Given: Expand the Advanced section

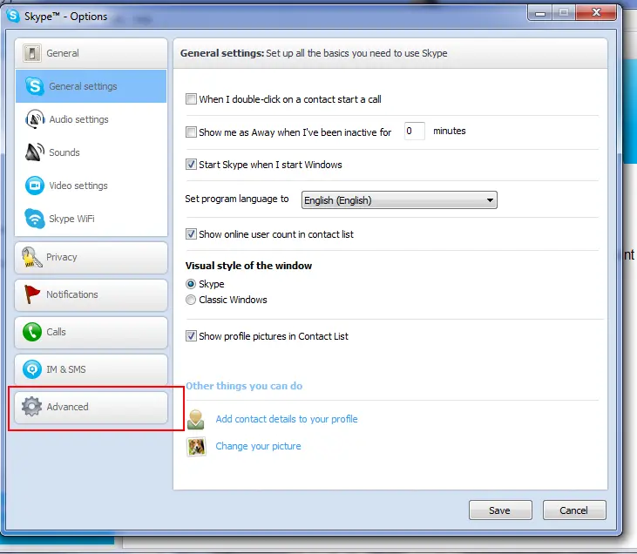Looking at the screenshot, I should click(x=91, y=407).
